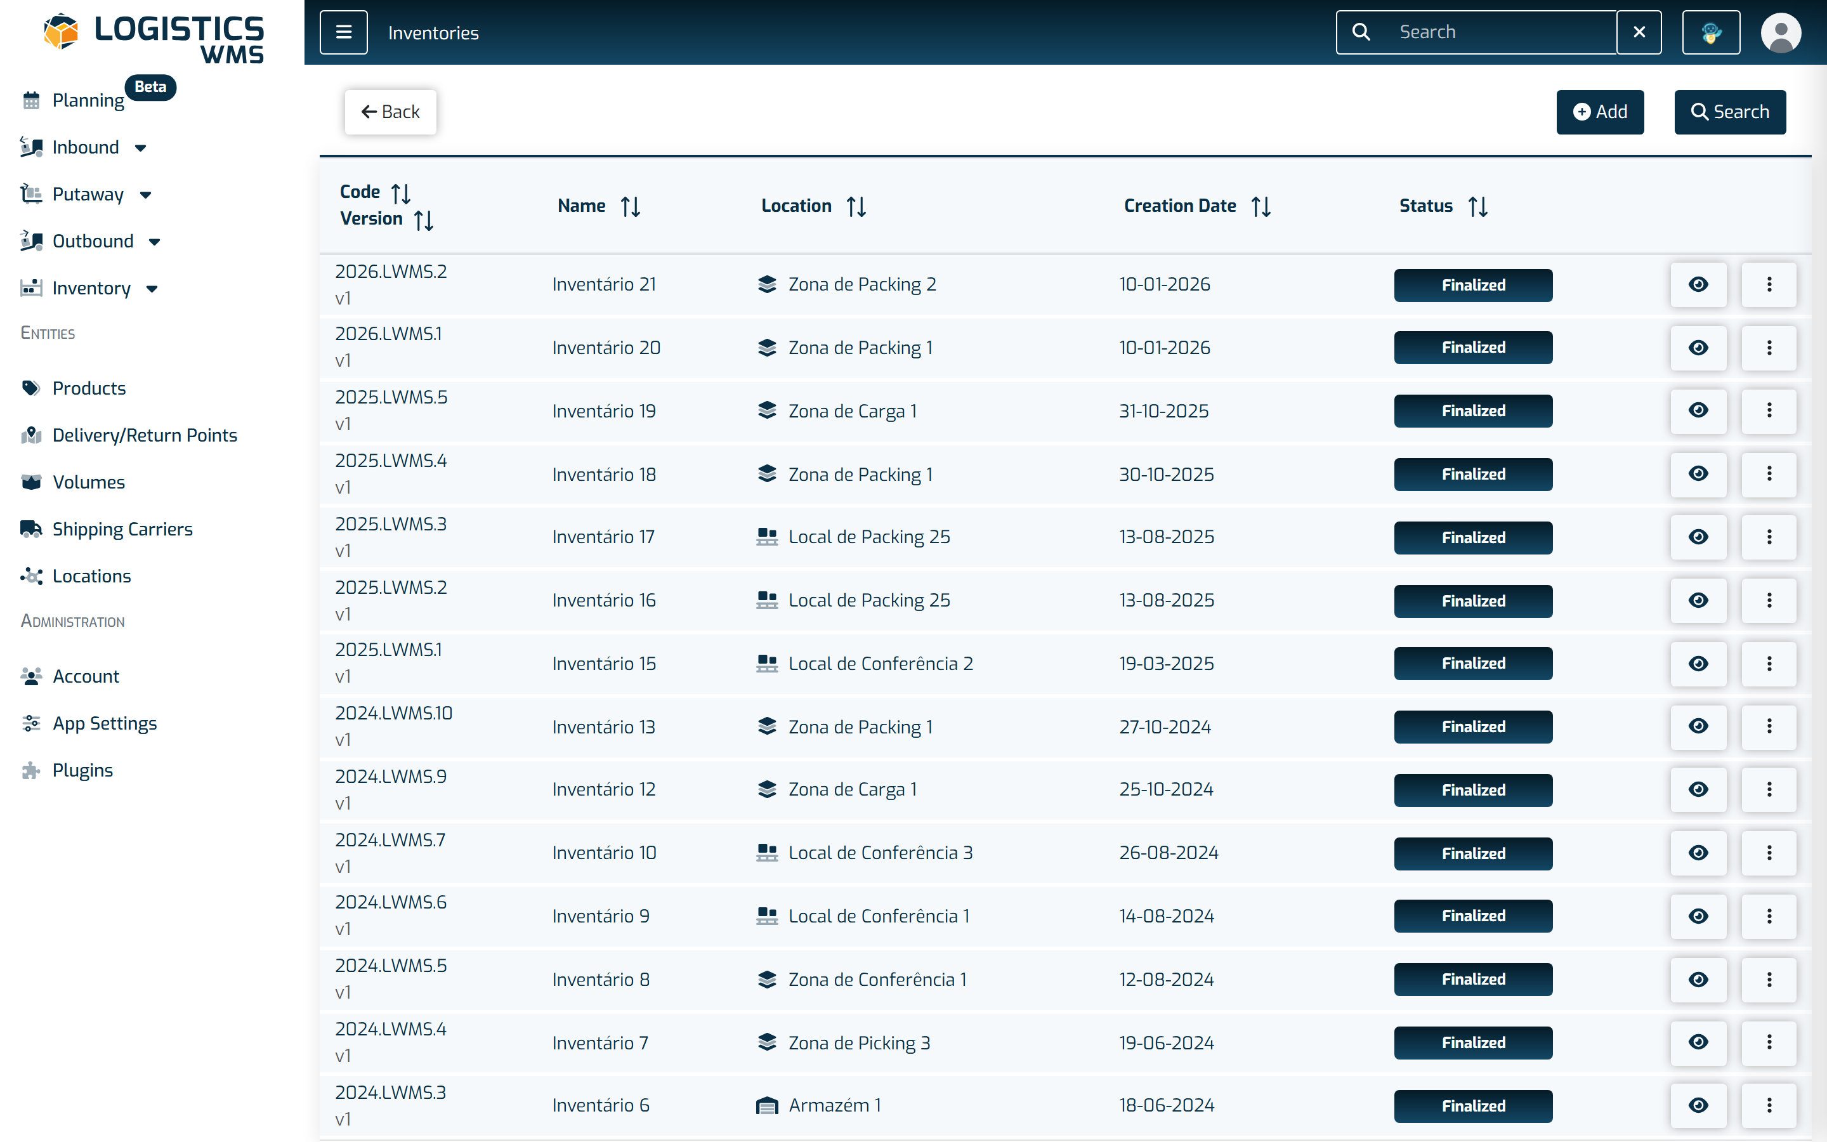View Inventário 12 with eye icon
Screen dimensions: 1827x1142
coord(1698,789)
